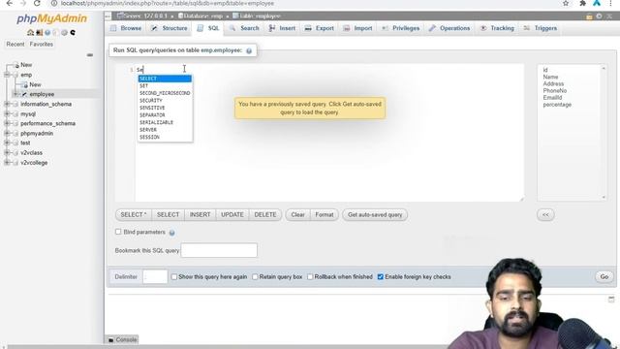Enable Rollback when finished checkbox
This screenshot has height=349, width=620.
(310, 277)
